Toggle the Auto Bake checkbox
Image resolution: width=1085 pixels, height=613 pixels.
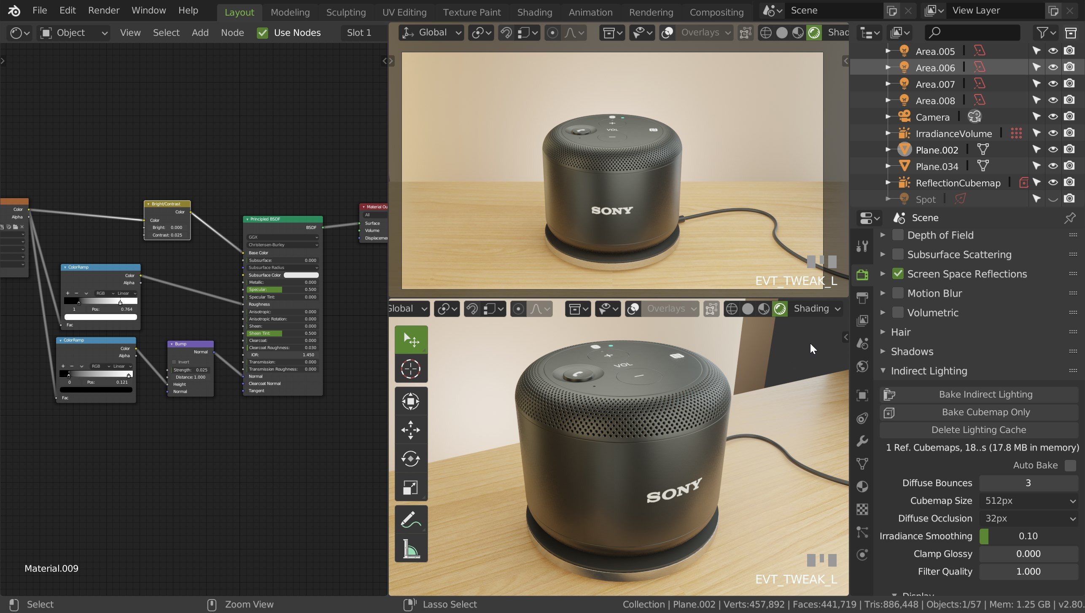click(x=1070, y=465)
